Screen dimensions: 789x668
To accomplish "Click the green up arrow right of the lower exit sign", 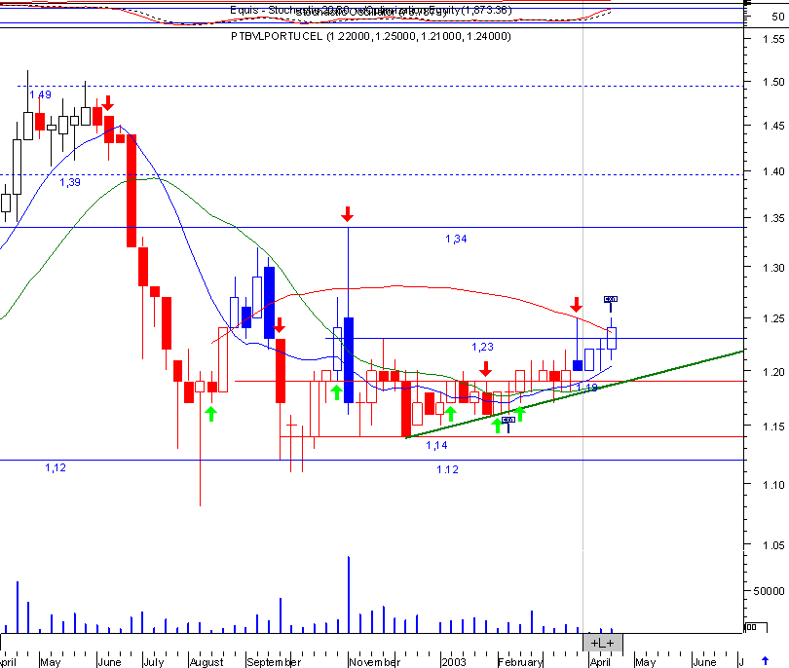I will pyautogui.click(x=520, y=414).
